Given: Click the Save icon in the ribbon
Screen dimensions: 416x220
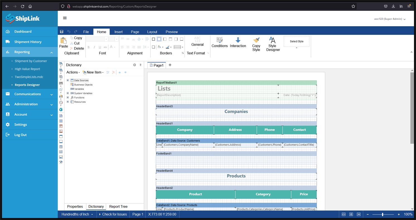Looking at the screenshot, I should 62,32.
